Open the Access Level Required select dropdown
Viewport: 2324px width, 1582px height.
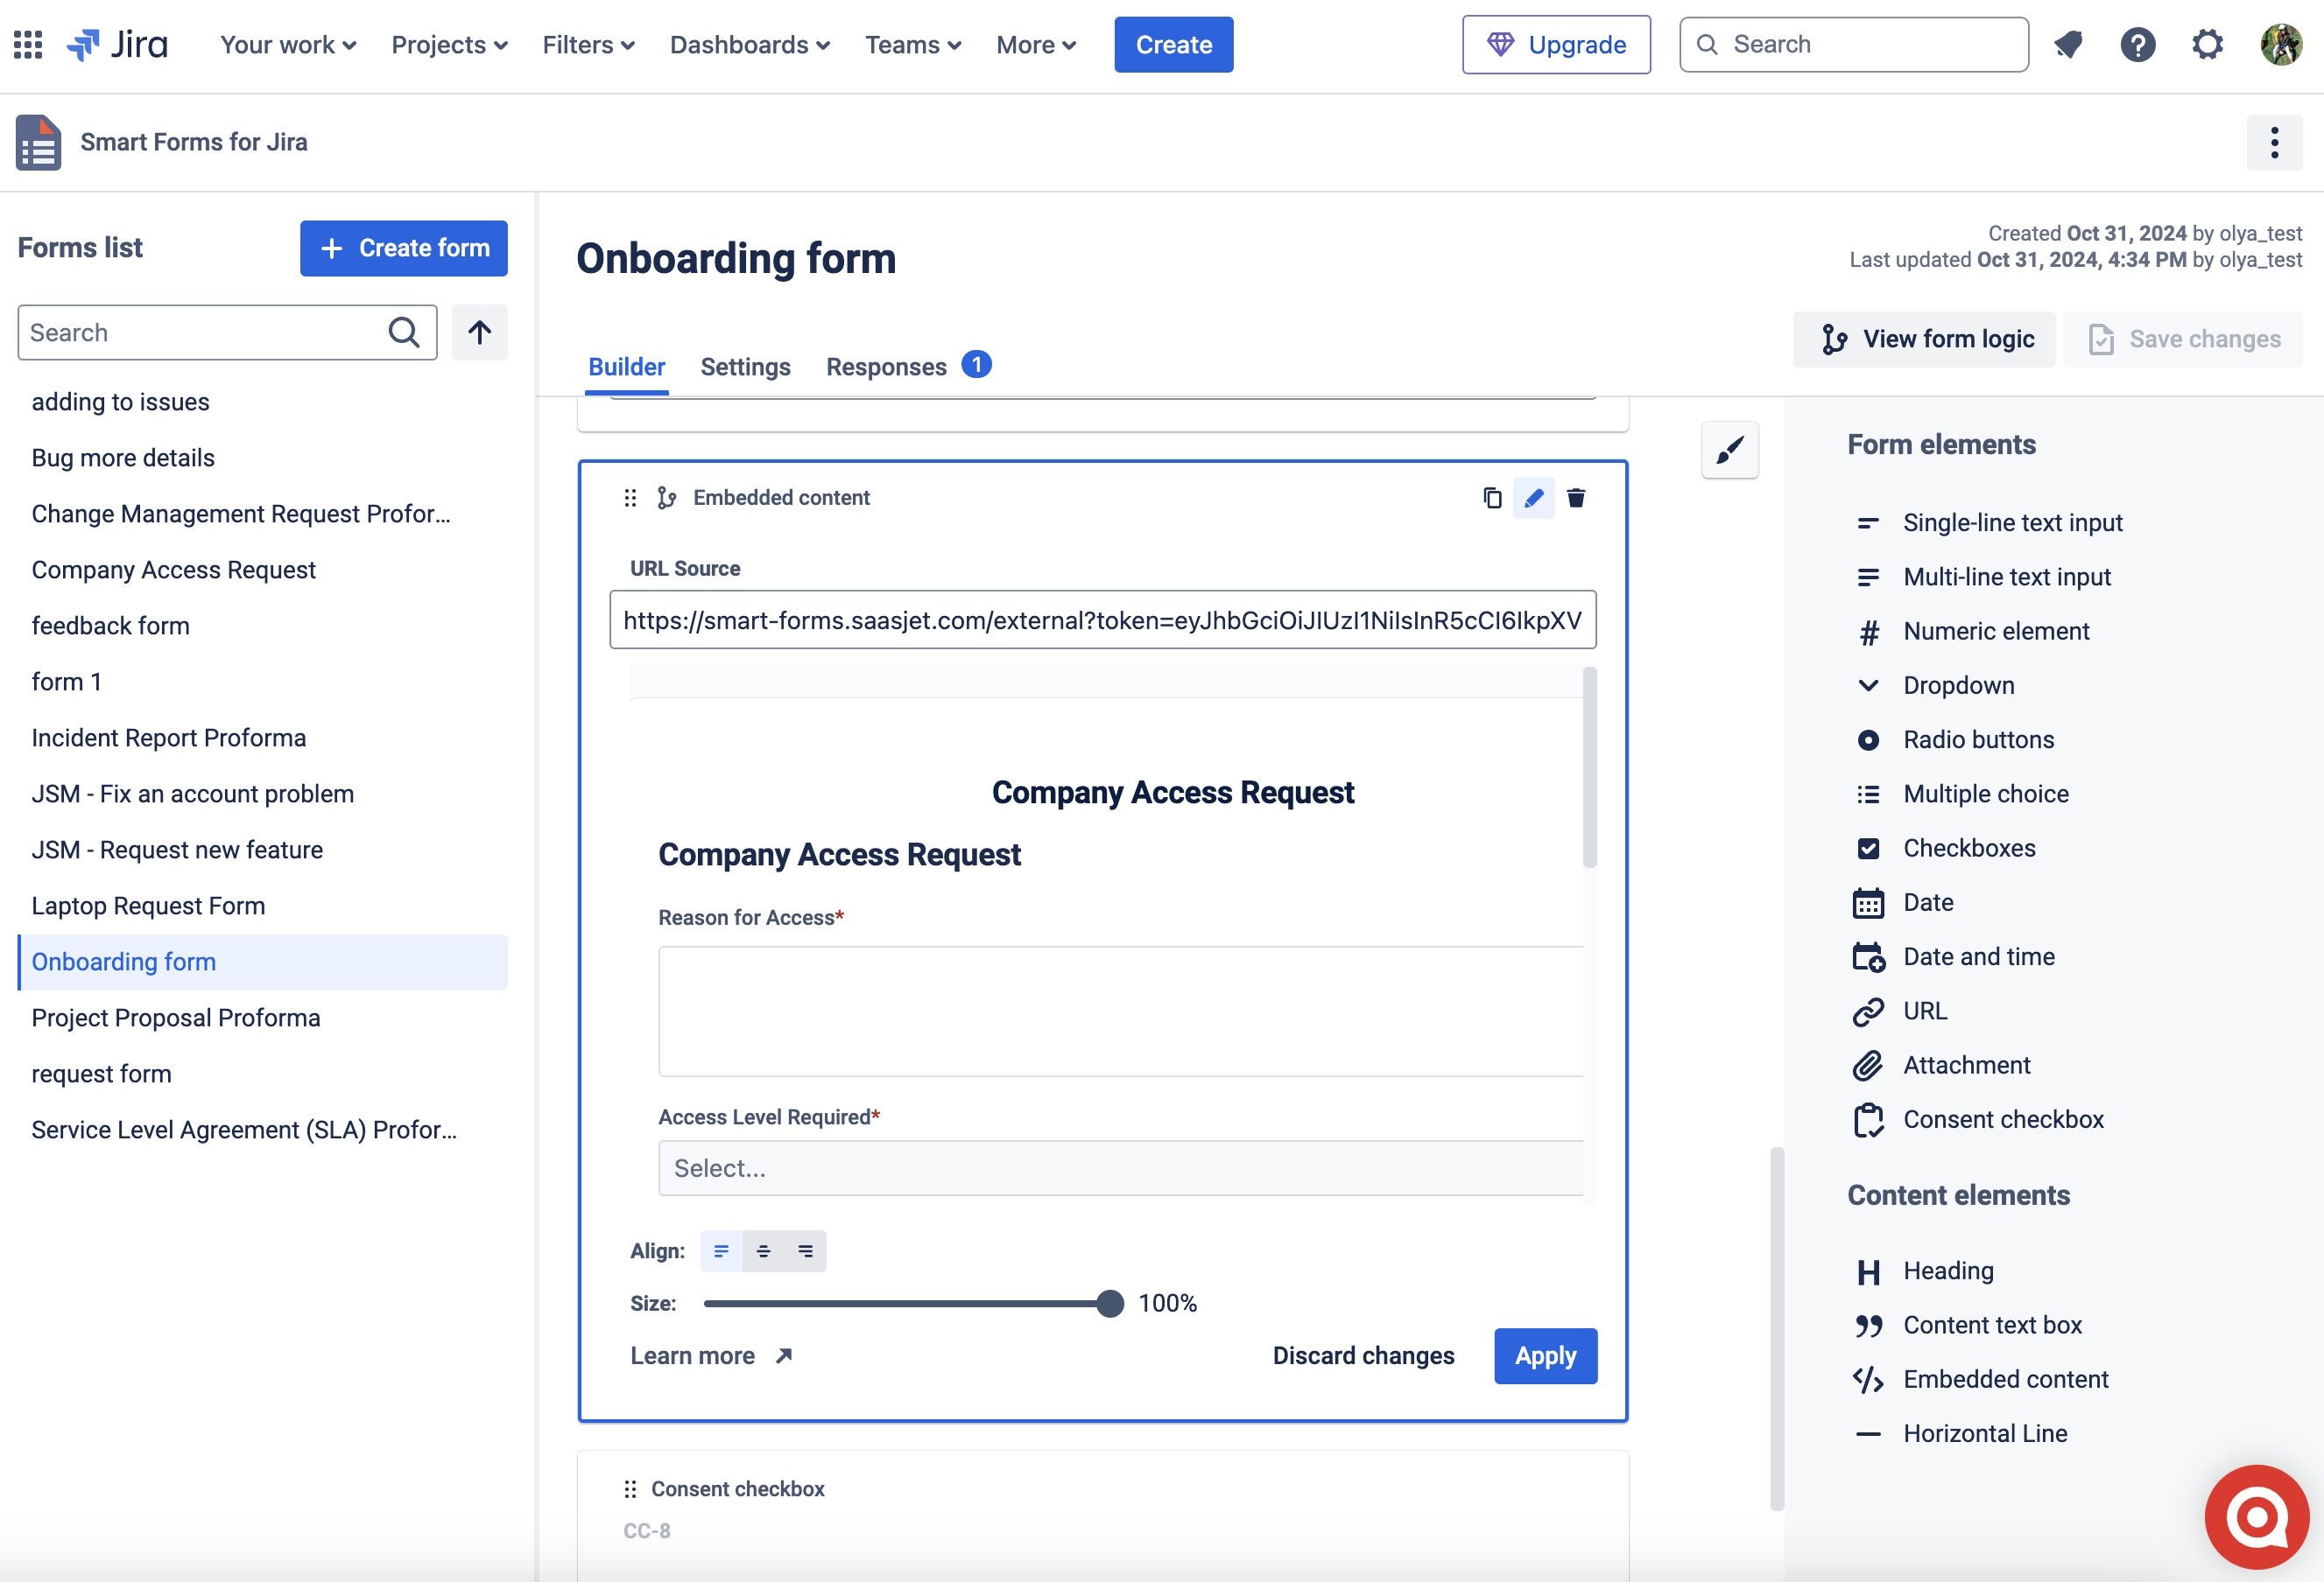[x=1120, y=1168]
